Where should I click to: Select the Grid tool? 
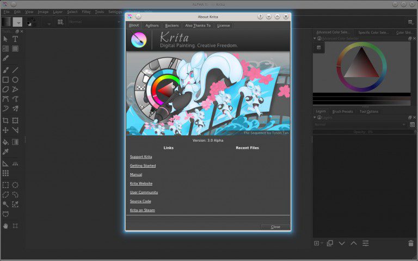5,173
